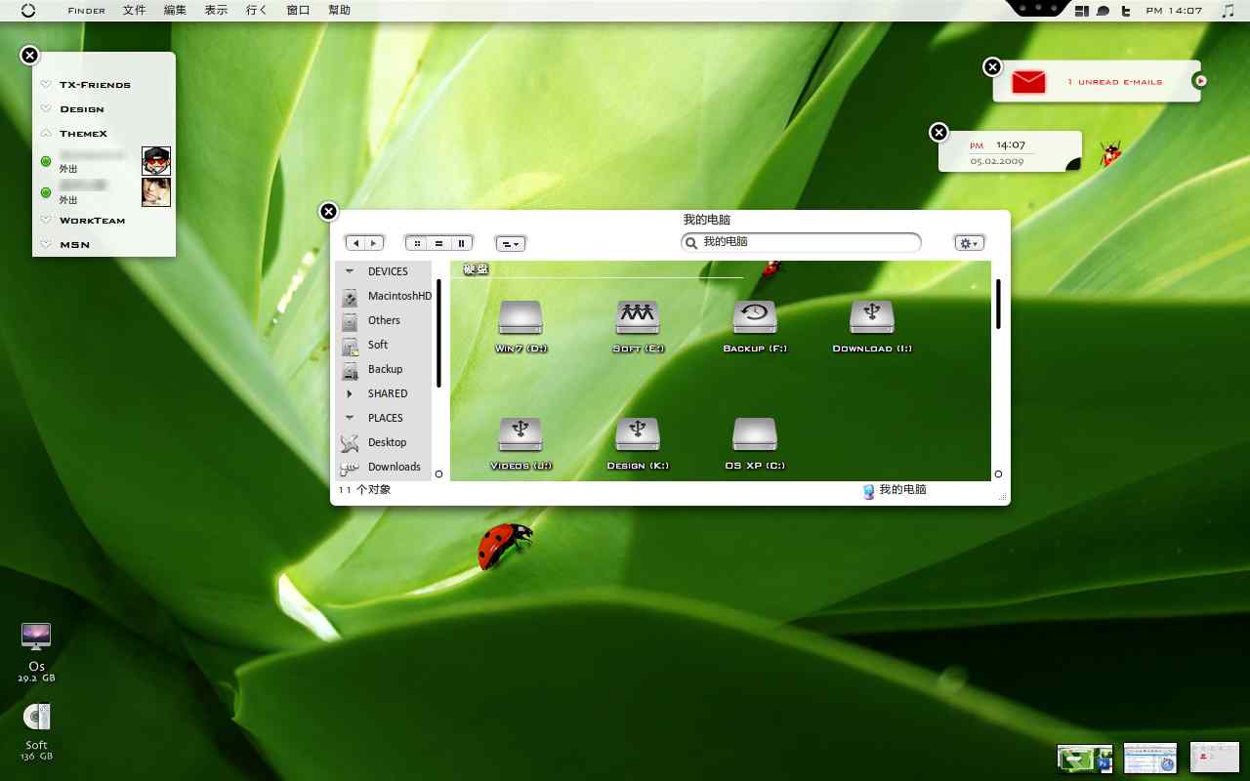Click the sidebar scrollbar
Screen dimensions: 1250x781
[438, 333]
